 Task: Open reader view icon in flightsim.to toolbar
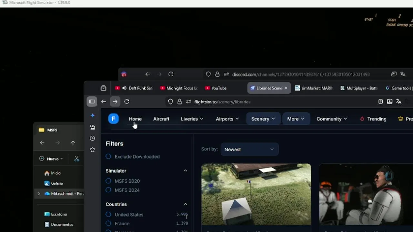381,101
